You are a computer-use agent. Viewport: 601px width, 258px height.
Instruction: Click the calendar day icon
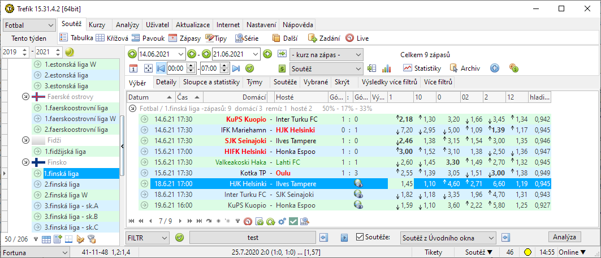point(133,68)
